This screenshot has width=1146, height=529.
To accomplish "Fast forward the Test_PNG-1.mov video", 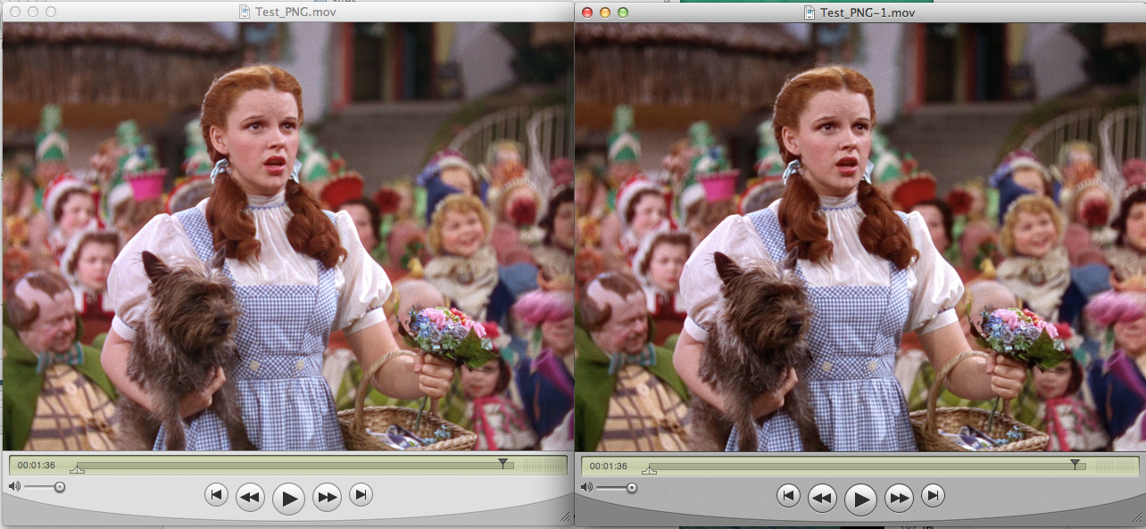I will (x=899, y=497).
